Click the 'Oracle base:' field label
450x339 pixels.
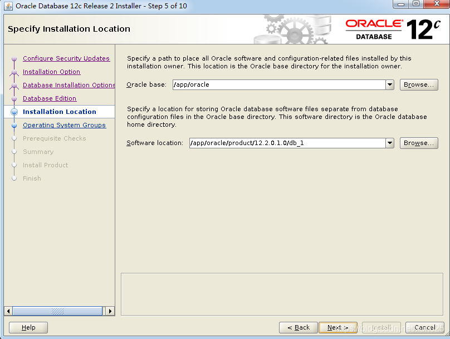146,84
